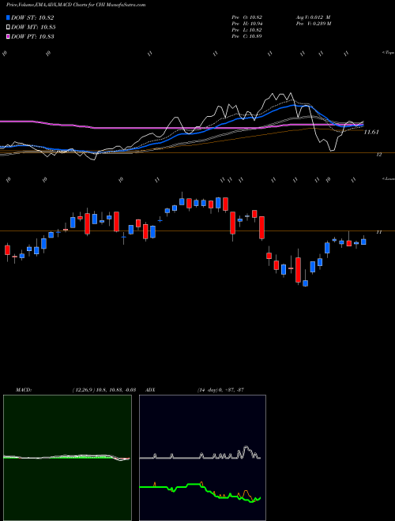Open the green MACD indicator chart
This screenshot has height=521, width=395.
[x=67, y=458]
